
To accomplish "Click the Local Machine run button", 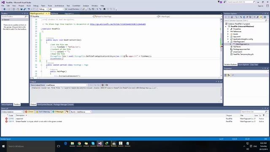I will pyautogui.click(x=73, y=9).
